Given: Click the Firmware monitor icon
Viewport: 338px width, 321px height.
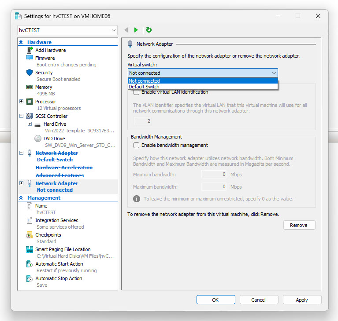Looking at the screenshot, I should (x=30, y=58).
